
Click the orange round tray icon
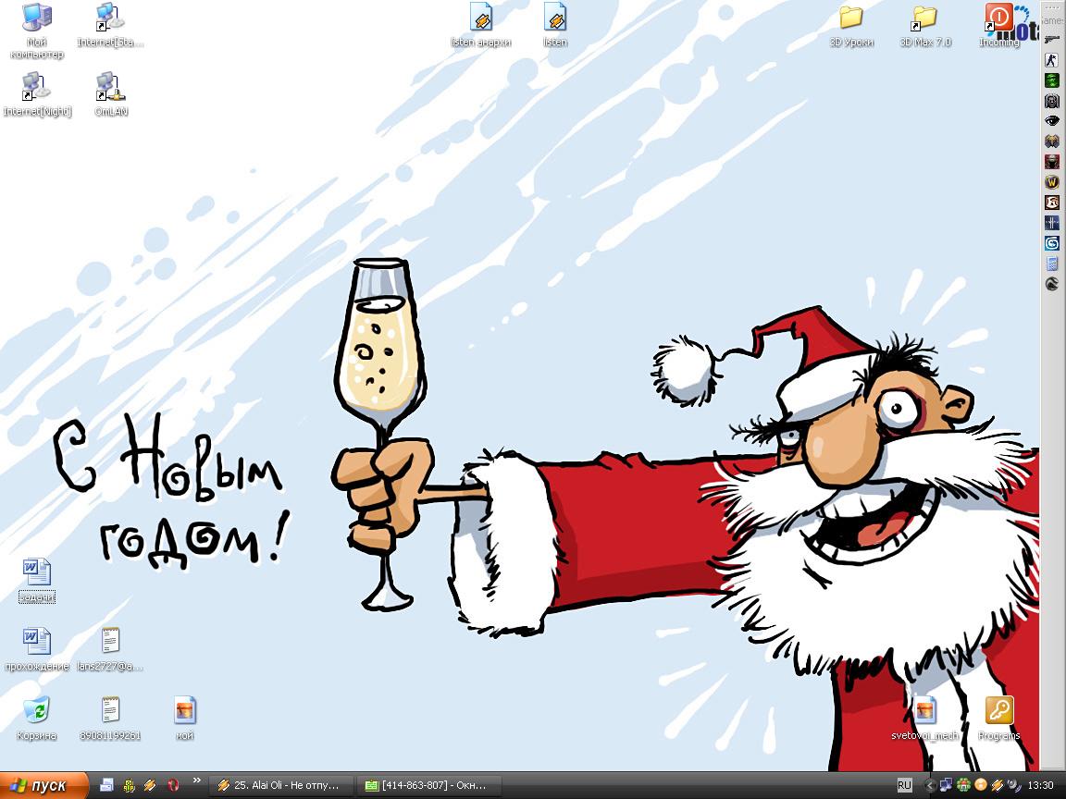(980, 785)
